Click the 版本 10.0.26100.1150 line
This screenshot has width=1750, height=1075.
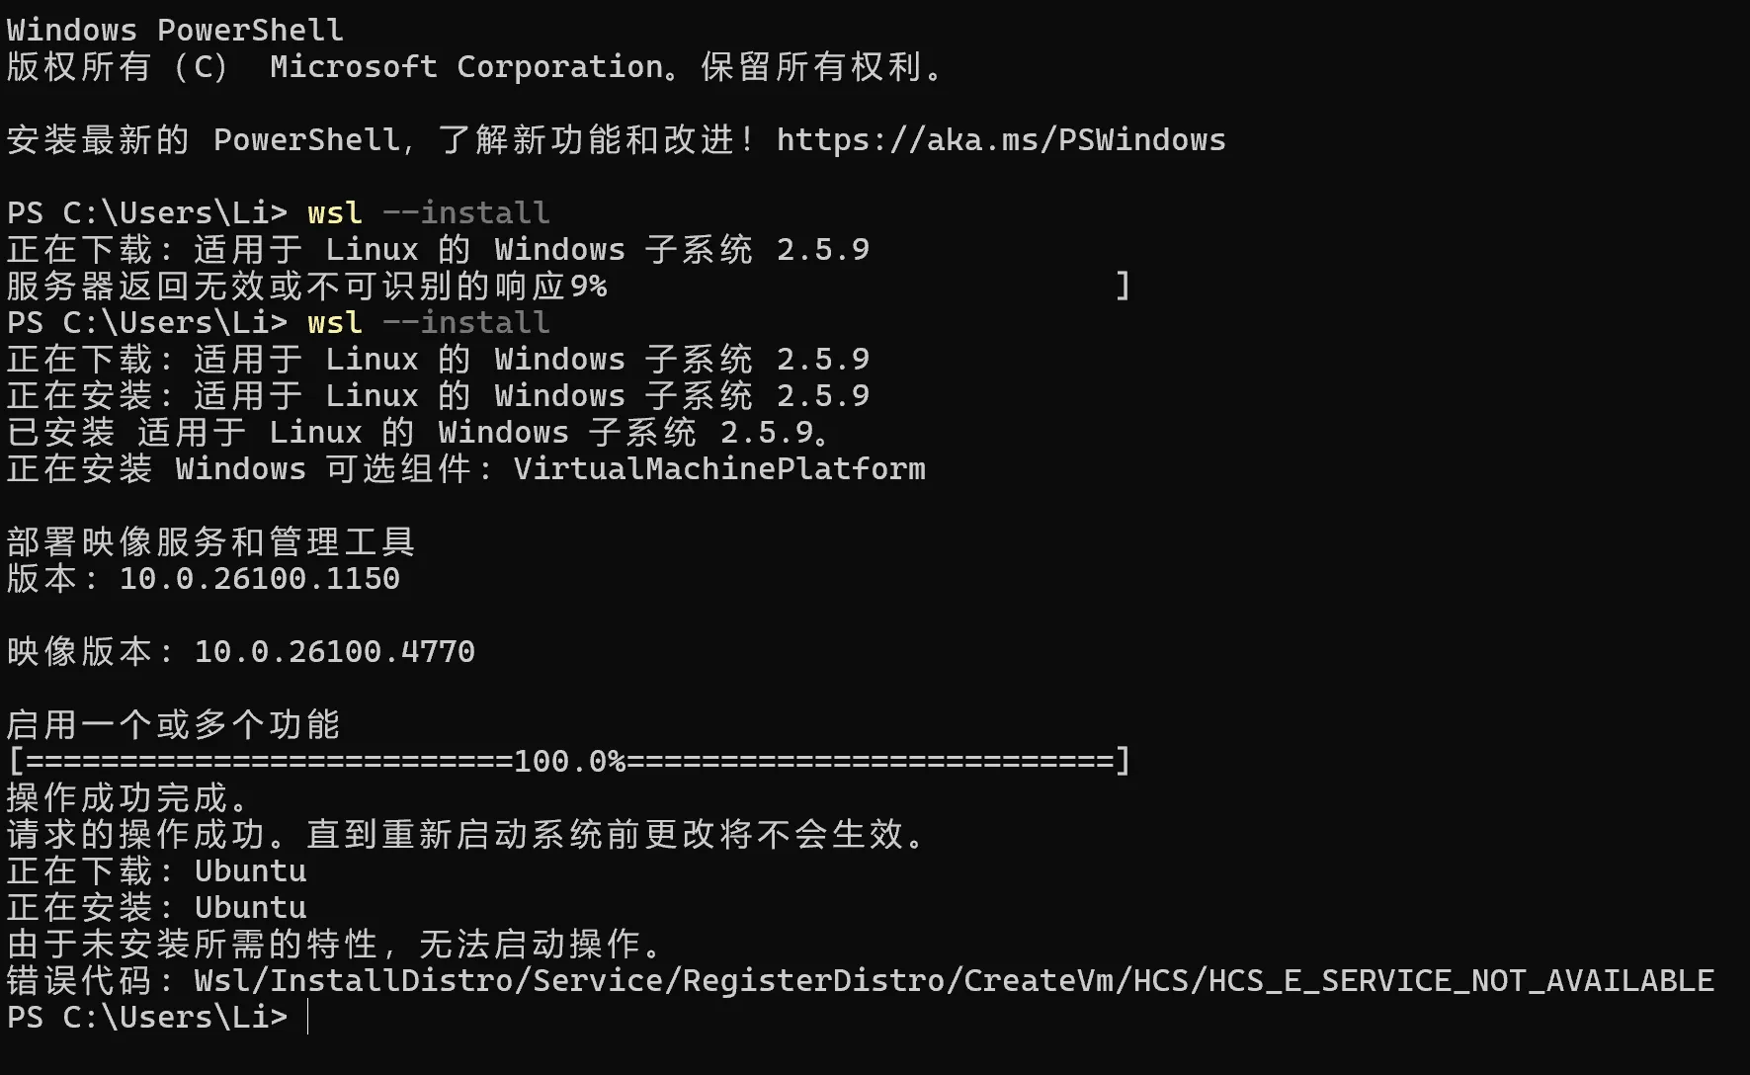pos(204,579)
